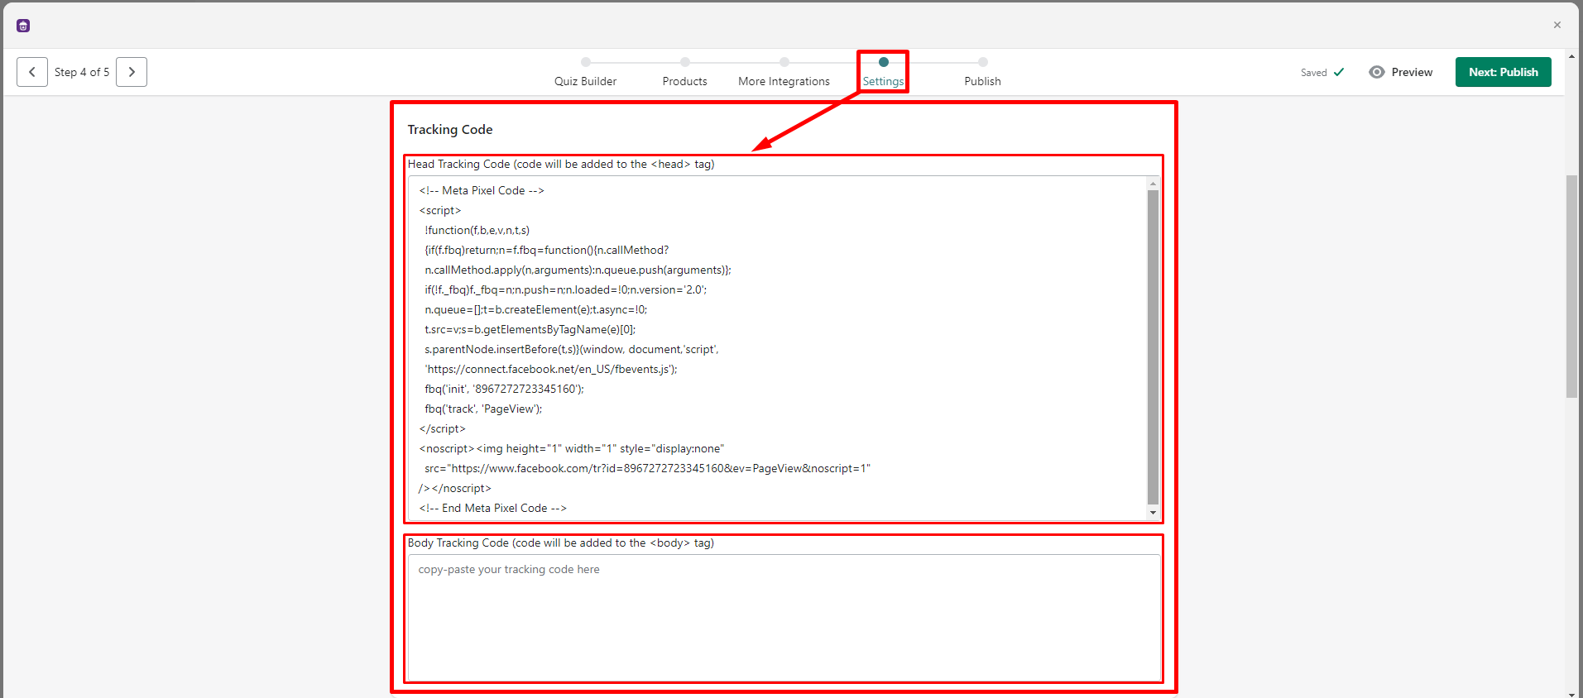Click the head textarea scroll-up arrow
The height and width of the screenshot is (698, 1583).
1153,183
